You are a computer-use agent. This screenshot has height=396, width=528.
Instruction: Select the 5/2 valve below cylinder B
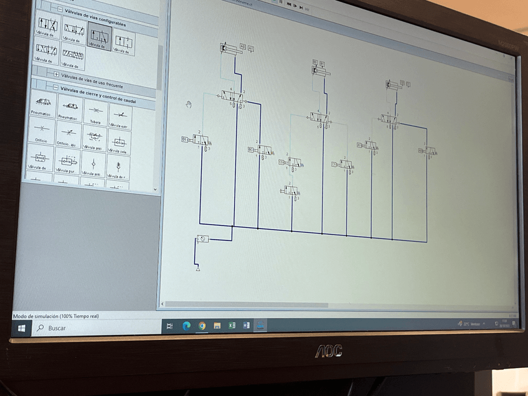click(319, 118)
